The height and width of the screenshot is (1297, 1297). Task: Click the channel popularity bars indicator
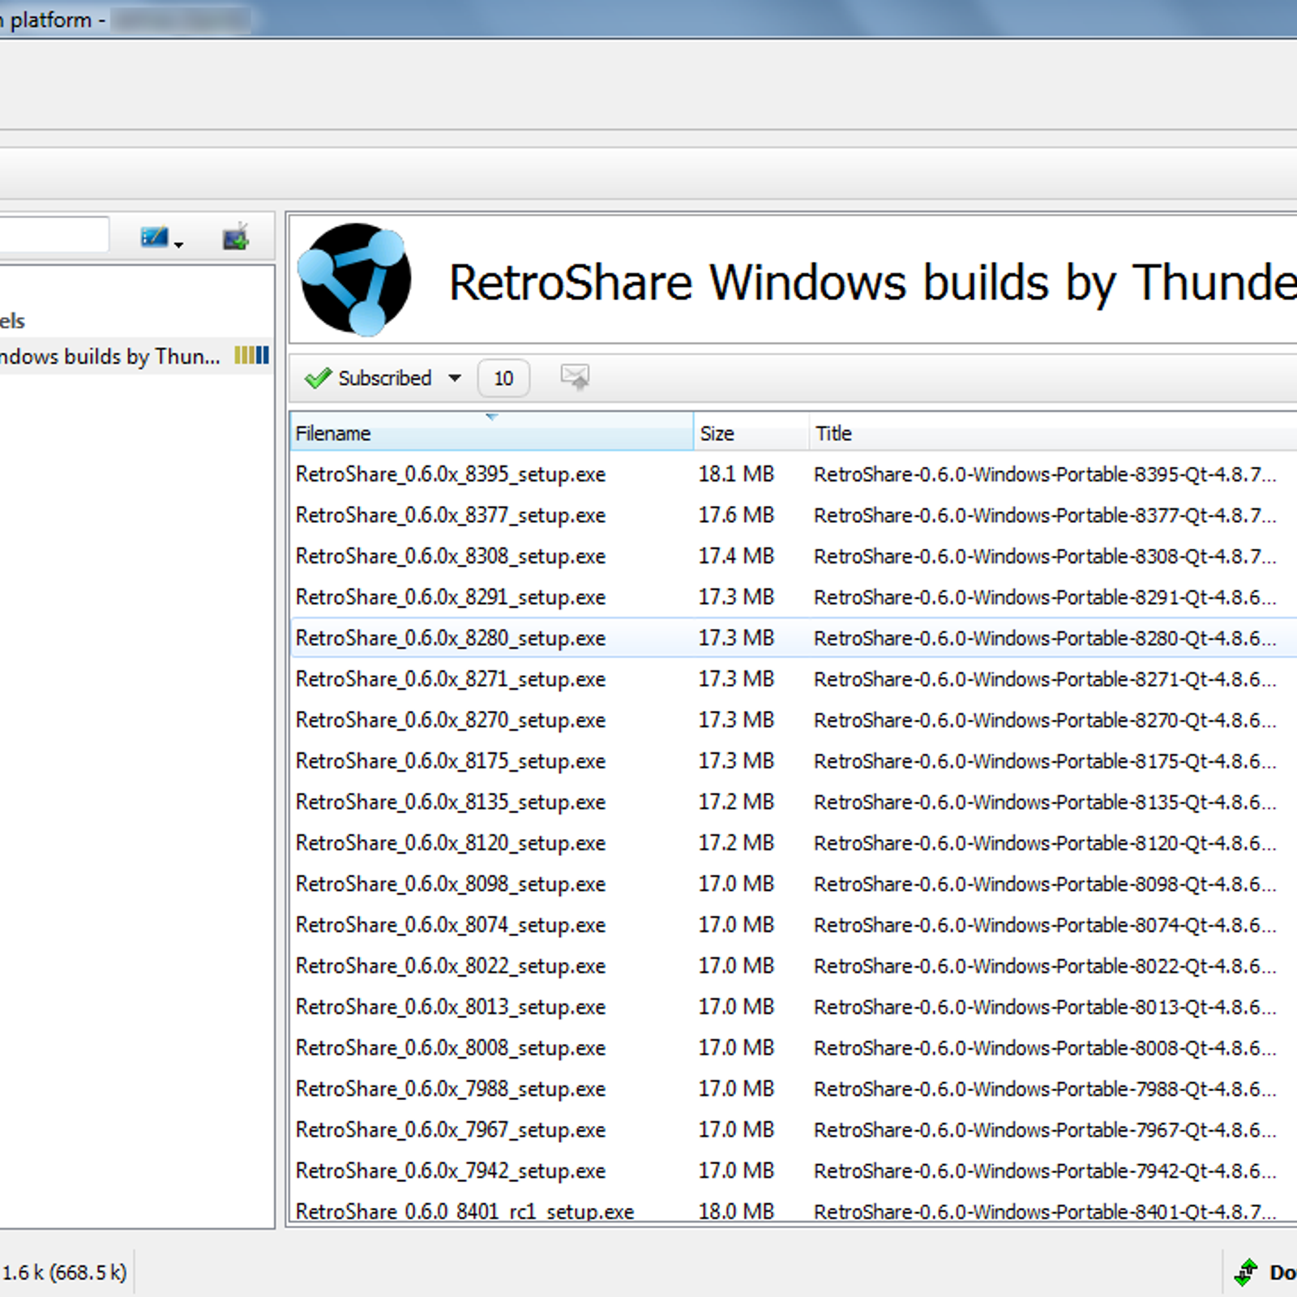tap(251, 355)
